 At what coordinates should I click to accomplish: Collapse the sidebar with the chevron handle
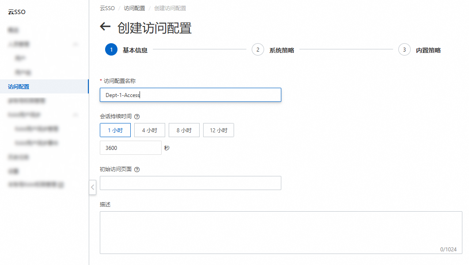pyautogui.click(x=92, y=187)
